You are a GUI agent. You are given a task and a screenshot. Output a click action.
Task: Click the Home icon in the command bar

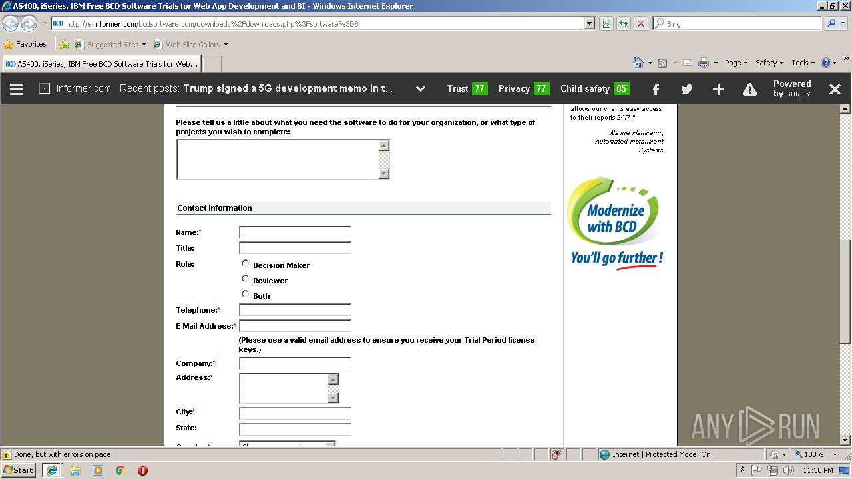pos(638,63)
